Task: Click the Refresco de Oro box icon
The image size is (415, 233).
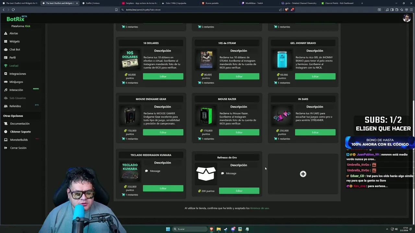Action: [x=206, y=174]
